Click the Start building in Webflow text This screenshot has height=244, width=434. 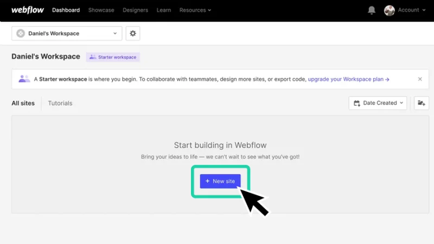tap(220, 145)
